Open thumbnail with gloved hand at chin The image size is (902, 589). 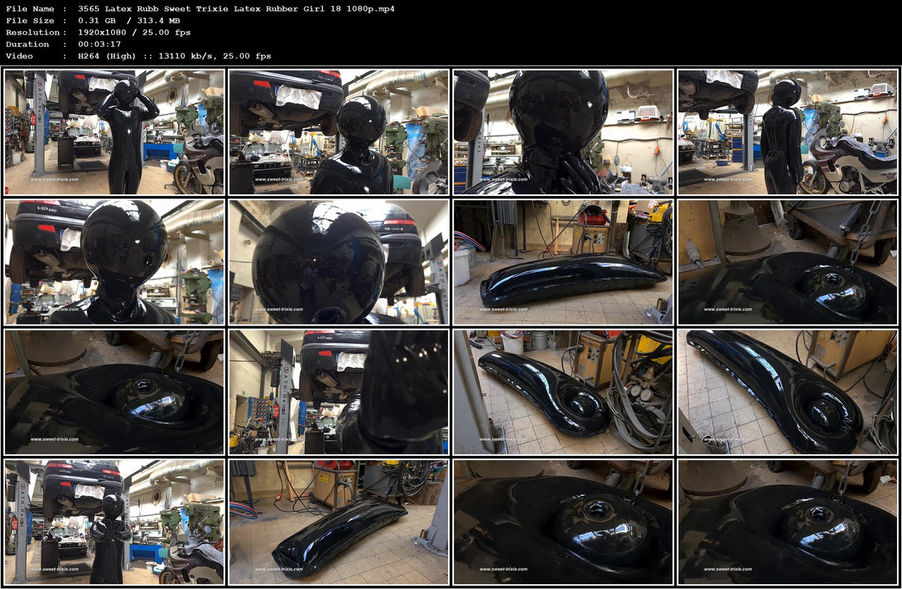(x=562, y=132)
